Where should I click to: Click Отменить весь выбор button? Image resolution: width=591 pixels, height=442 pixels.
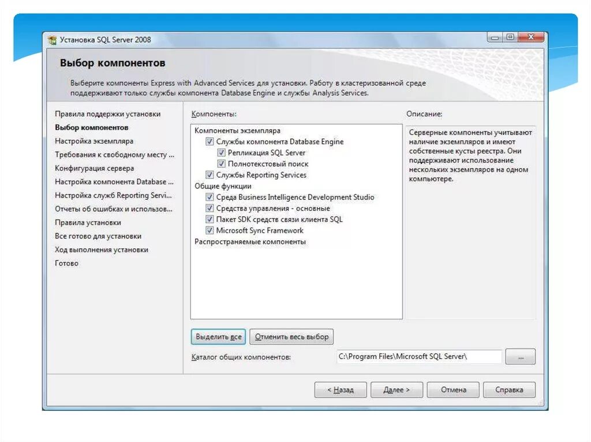click(x=291, y=337)
